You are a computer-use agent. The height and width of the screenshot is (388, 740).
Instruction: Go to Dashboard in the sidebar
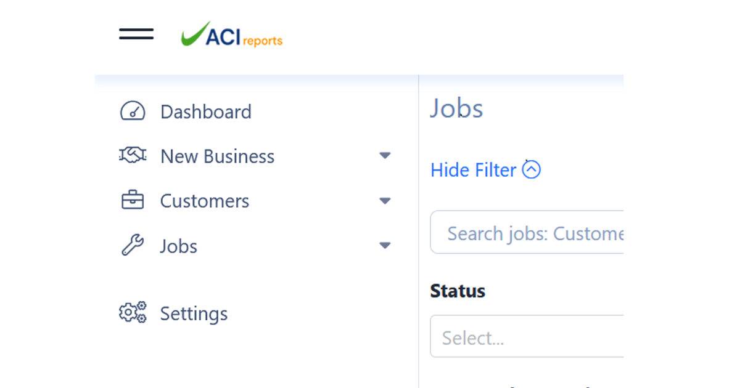pyautogui.click(x=206, y=112)
